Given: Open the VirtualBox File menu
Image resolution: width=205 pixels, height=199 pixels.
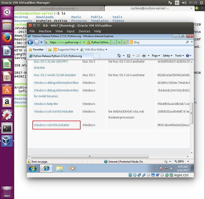Looking at the screenshot, I should click(32, 31).
